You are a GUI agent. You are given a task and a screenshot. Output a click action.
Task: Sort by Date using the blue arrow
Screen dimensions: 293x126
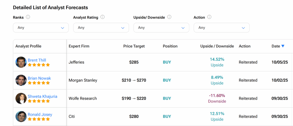pos(283,46)
